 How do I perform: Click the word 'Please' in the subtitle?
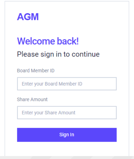pos(28,54)
